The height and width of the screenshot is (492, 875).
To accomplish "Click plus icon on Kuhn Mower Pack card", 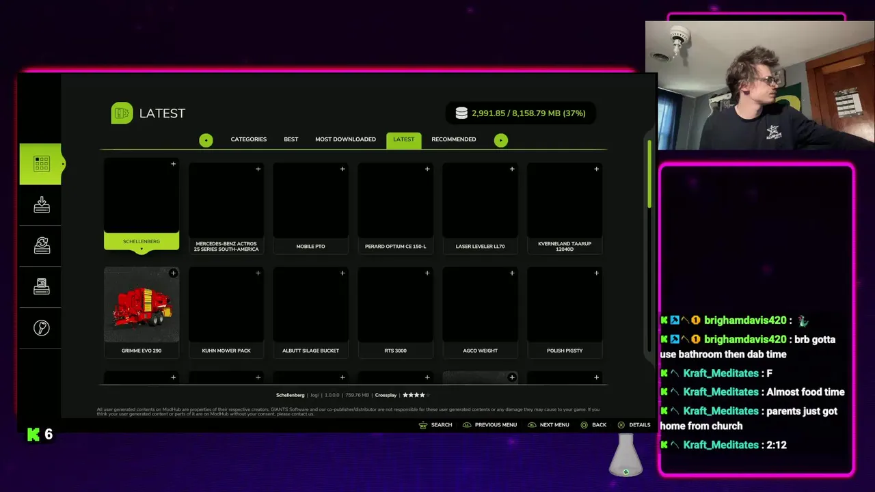I will click(258, 273).
